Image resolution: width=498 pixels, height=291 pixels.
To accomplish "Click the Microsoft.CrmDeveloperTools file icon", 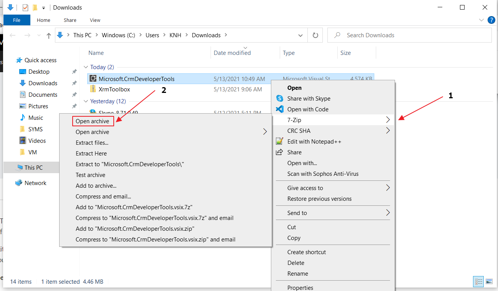I will point(93,79).
